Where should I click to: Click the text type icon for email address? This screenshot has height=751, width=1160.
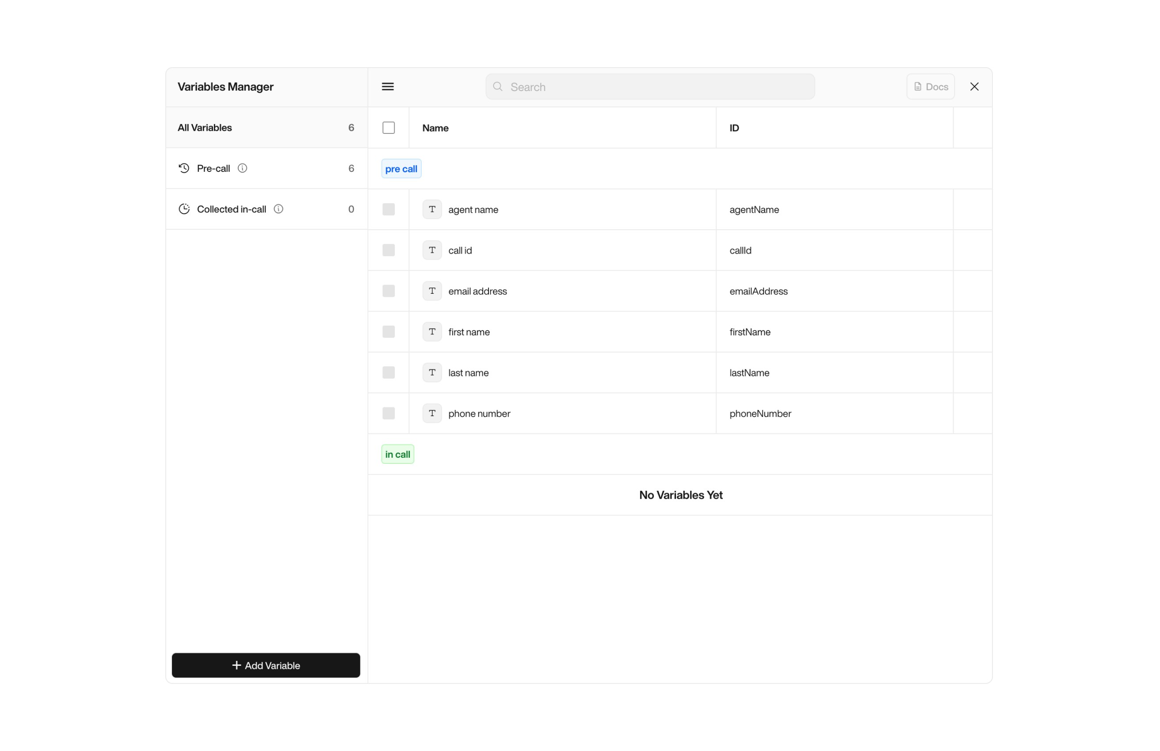[432, 291]
